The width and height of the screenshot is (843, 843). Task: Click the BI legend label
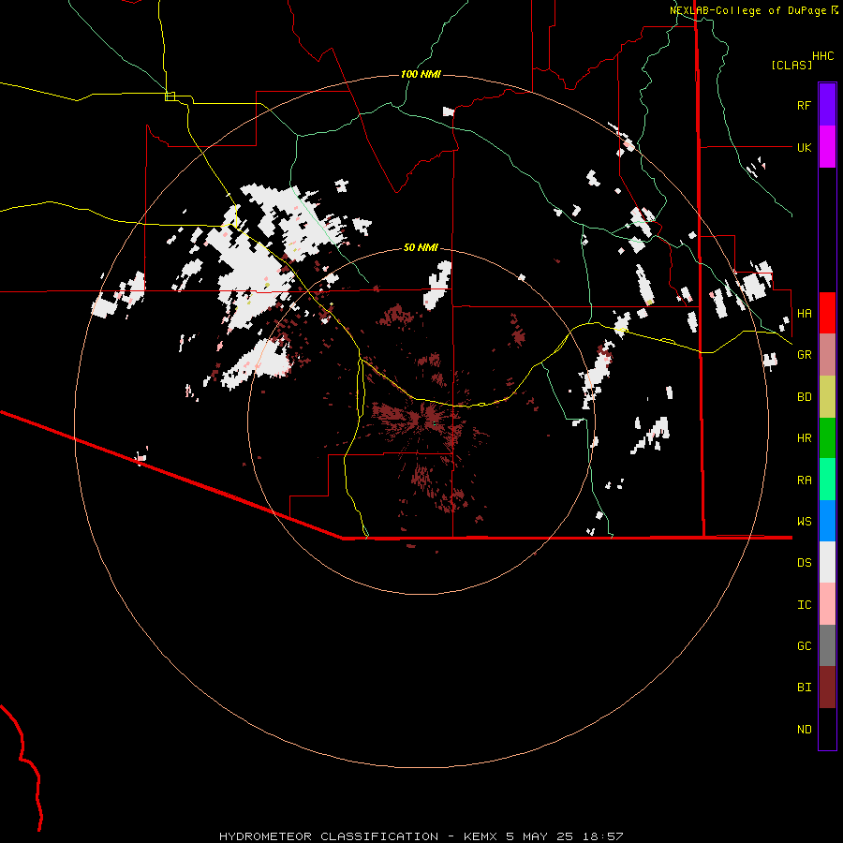804,688
